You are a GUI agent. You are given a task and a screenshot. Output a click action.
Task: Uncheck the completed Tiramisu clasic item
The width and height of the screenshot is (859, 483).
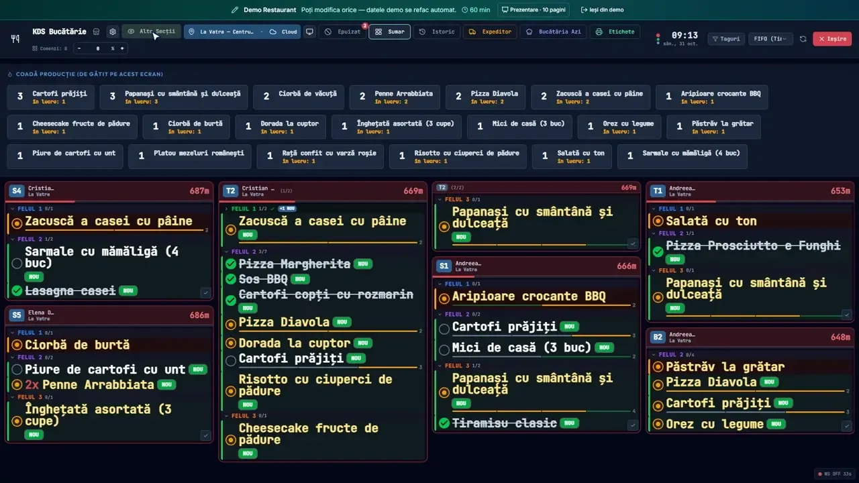(444, 423)
